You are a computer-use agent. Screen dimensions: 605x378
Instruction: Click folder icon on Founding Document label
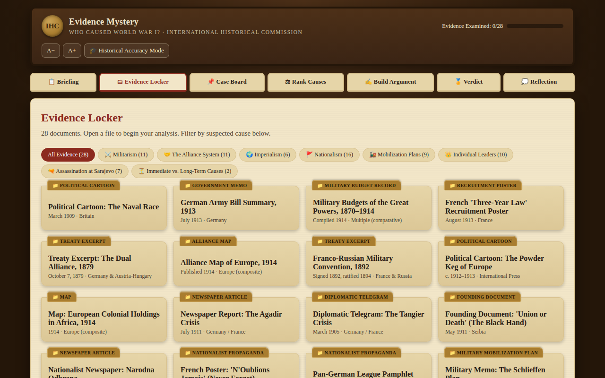coord(452,297)
